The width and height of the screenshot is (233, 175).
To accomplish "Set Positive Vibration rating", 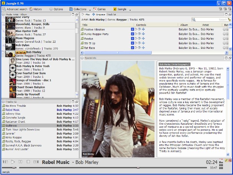I will [x=226, y=29].
